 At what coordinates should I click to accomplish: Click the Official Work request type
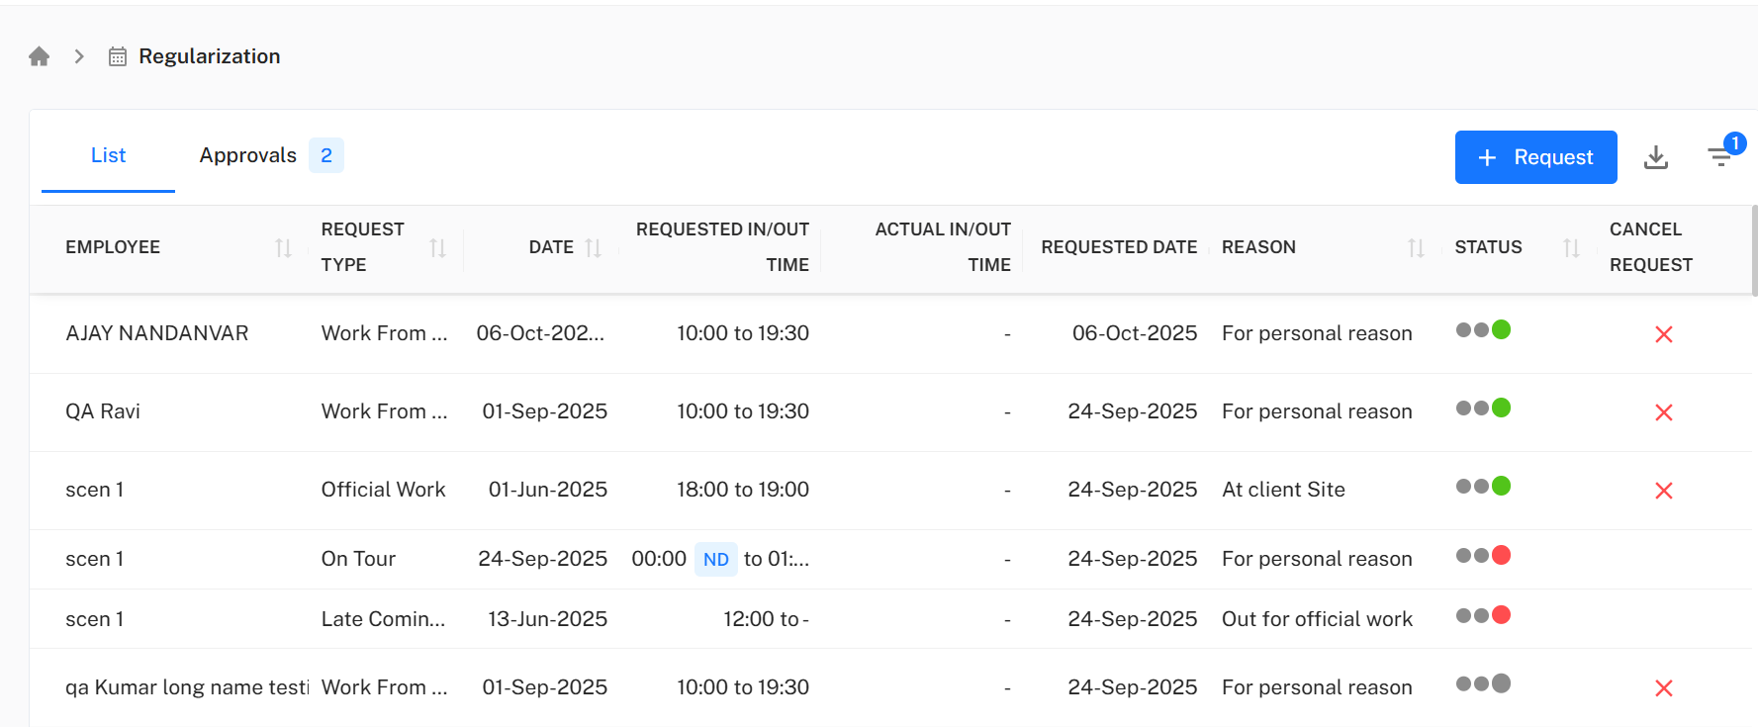tap(383, 490)
